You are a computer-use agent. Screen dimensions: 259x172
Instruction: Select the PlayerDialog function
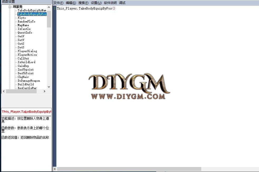(27, 51)
